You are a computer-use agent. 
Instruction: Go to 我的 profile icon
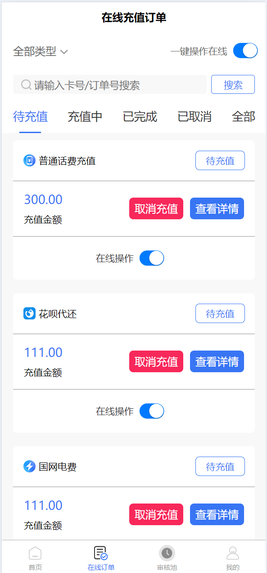pos(233,553)
